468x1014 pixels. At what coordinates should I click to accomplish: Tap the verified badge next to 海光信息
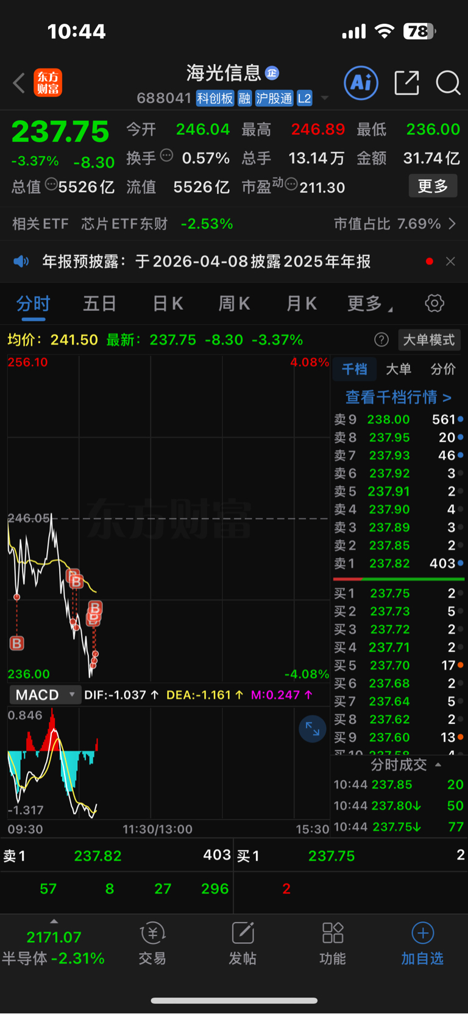[x=272, y=73]
